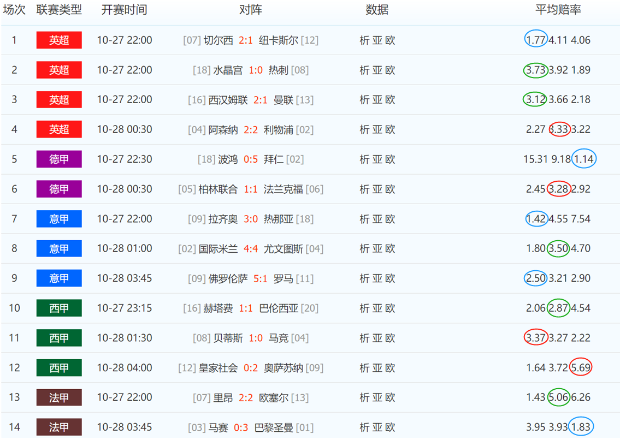Click the 曼联 team name
The image size is (620, 440).
click(284, 99)
